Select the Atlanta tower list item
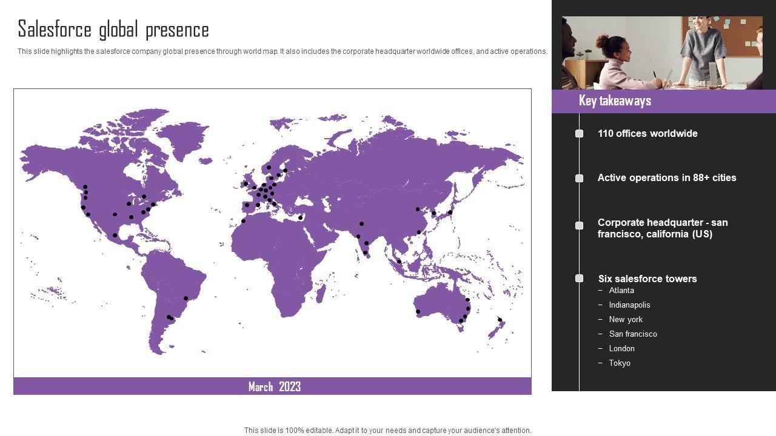776x436 pixels. point(621,291)
